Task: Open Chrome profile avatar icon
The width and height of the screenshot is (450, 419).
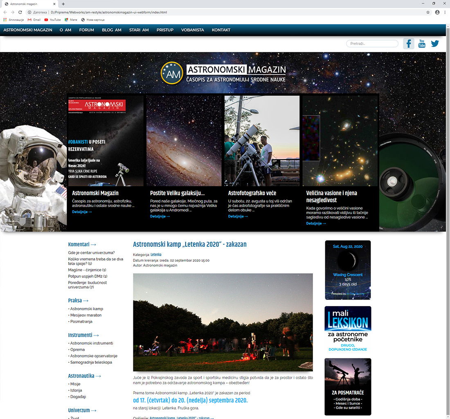Action: [x=437, y=12]
